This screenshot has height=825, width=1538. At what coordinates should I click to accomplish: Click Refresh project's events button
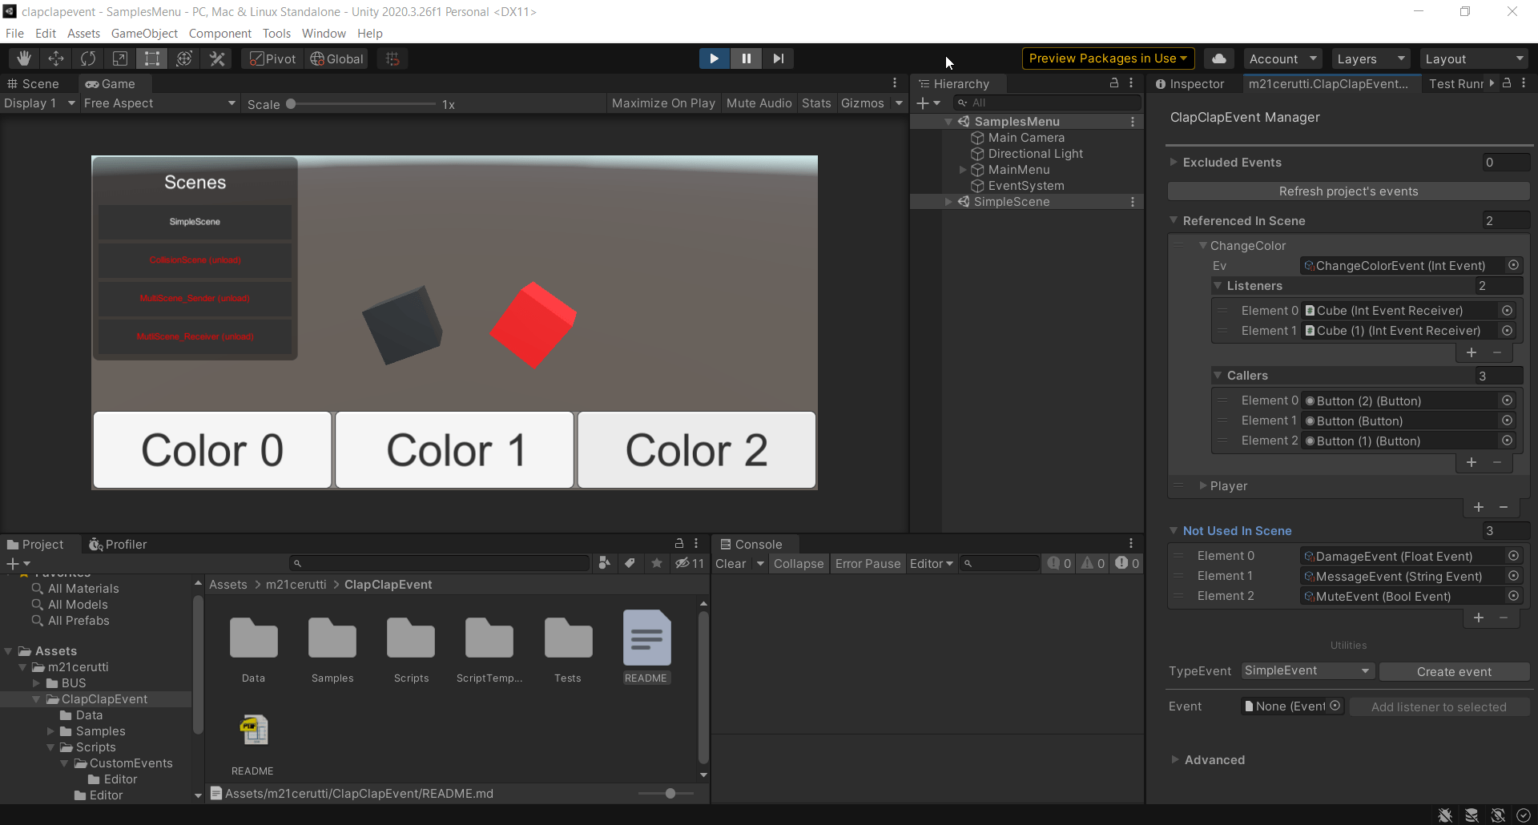[x=1348, y=191]
